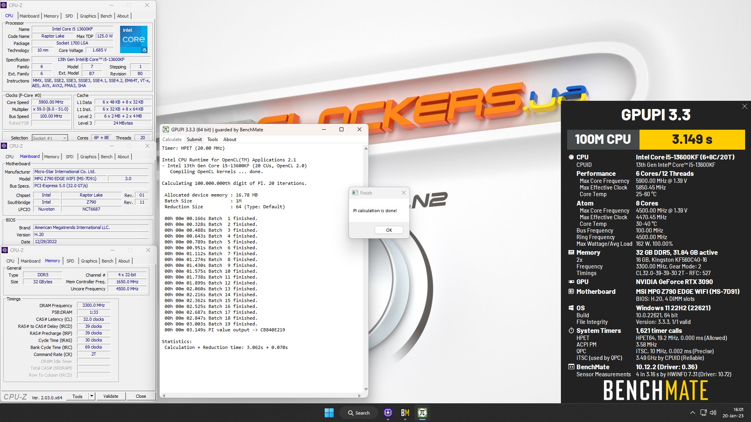Screen dimensions: 751x422
Task: Click the Core Speed 5900.00 MHz value
Action: point(51,102)
